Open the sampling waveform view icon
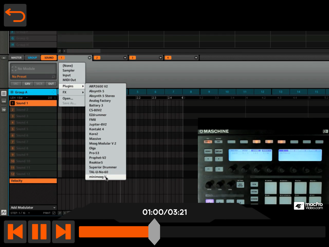Screen dimensions: 329x247 pyautogui.click(x=4, y=110)
